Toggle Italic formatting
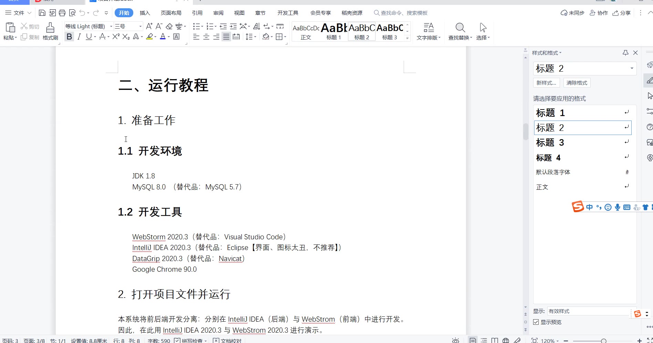This screenshot has height=343, width=653. click(x=79, y=37)
